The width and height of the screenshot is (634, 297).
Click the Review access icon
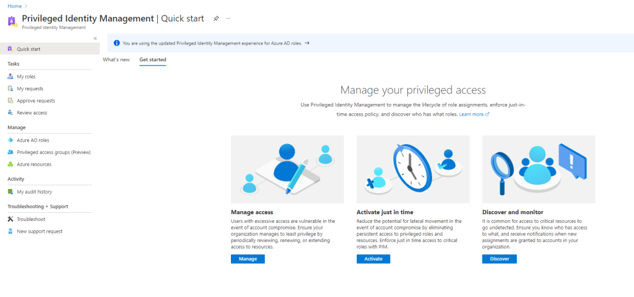coord(11,113)
